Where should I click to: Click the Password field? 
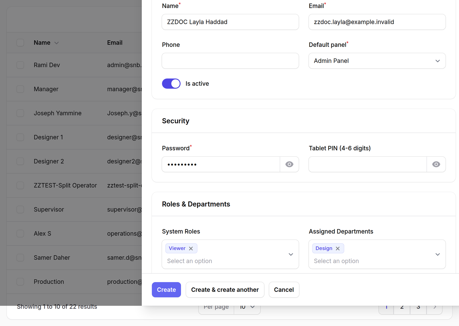(x=221, y=164)
